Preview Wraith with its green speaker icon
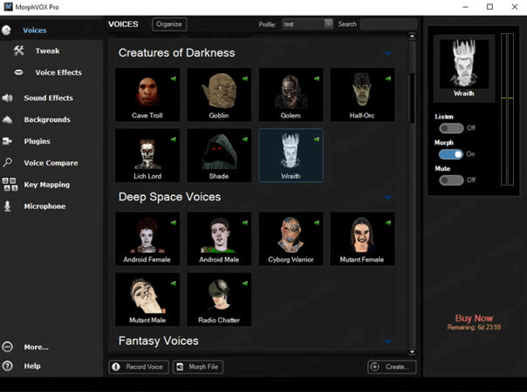Image resolution: width=527 pixels, height=392 pixels. coord(316,139)
